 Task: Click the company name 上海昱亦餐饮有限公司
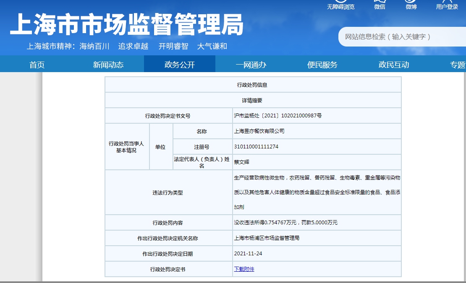pyautogui.click(x=259, y=131)
